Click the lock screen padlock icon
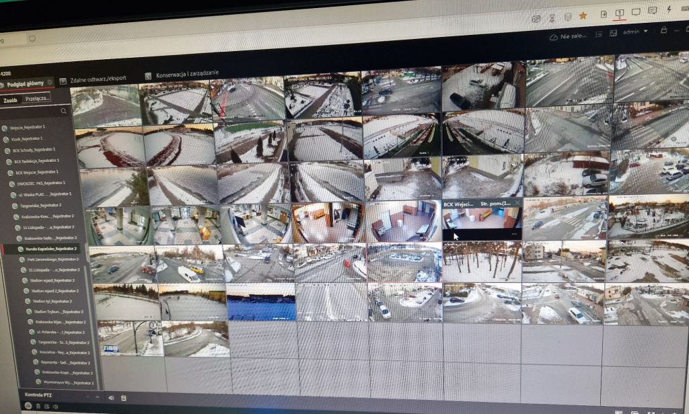The image size is (689, 414). [663, 30]
